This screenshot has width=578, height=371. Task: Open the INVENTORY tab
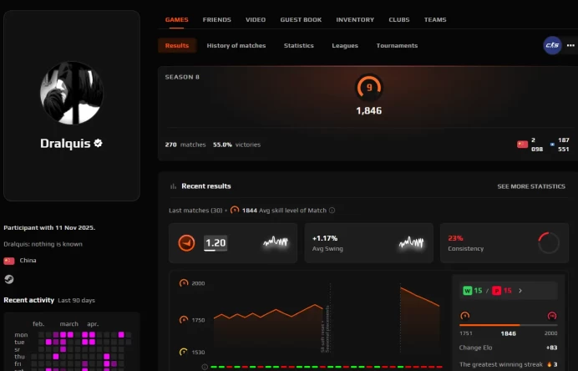pos(355,20)
